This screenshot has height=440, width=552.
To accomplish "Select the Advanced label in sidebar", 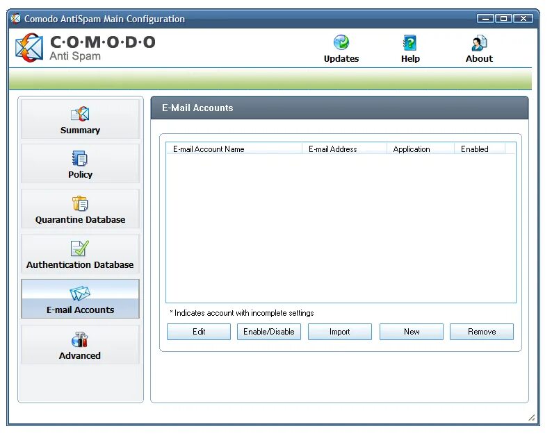I will [x=80, y=355].
